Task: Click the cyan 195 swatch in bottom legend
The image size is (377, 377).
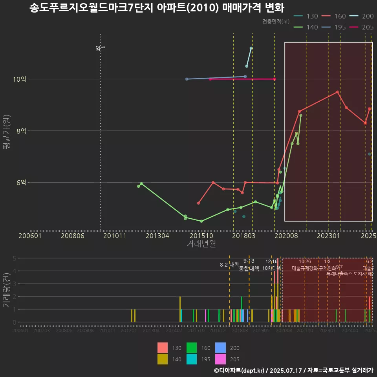Action: [192, 359]
